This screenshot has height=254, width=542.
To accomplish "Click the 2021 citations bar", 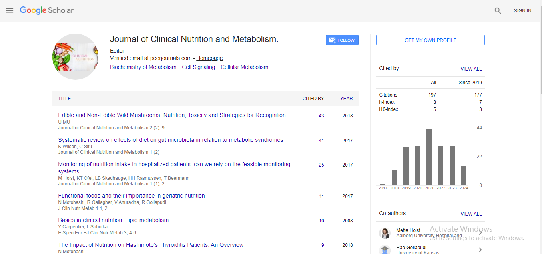I will coord(429,157).
